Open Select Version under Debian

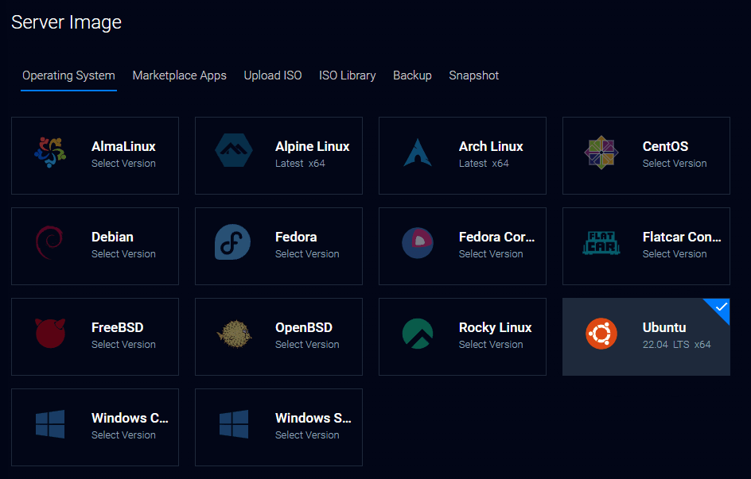pos(123,254)
